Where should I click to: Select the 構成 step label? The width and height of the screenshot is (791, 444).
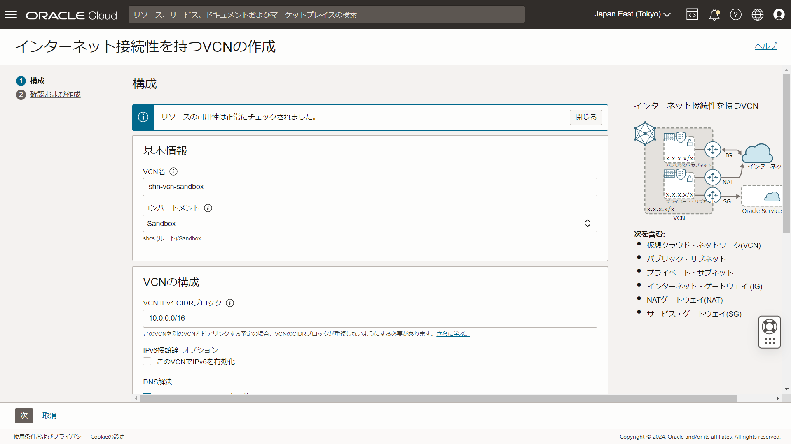pos(37,81)
